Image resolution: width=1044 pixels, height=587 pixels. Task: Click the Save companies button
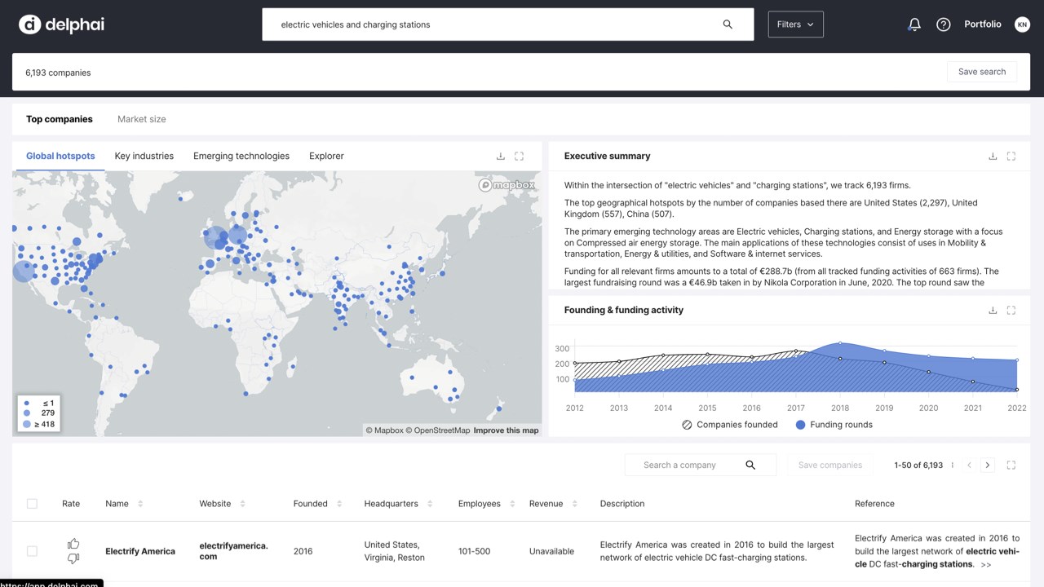[x=830, y=466]
